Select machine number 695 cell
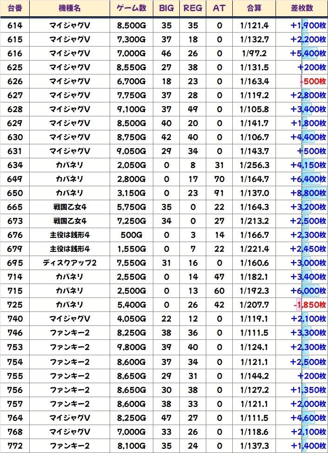The image size is (328, 453). (x=15, y=263)
